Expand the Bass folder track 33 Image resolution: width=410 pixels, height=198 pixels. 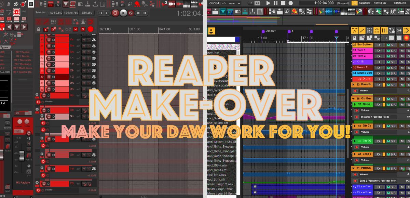tap(353, 84)
